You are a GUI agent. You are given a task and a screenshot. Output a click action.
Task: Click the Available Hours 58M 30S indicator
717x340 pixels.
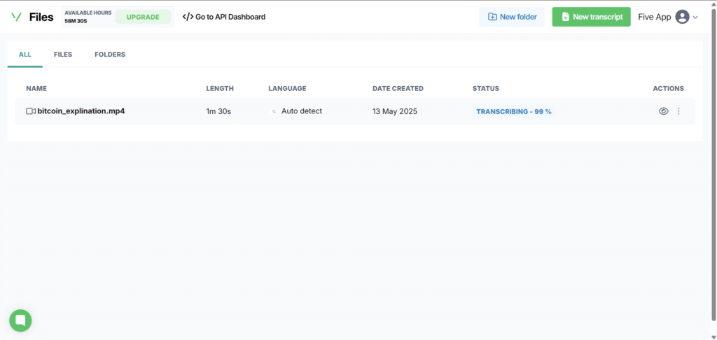pos(88,17)
